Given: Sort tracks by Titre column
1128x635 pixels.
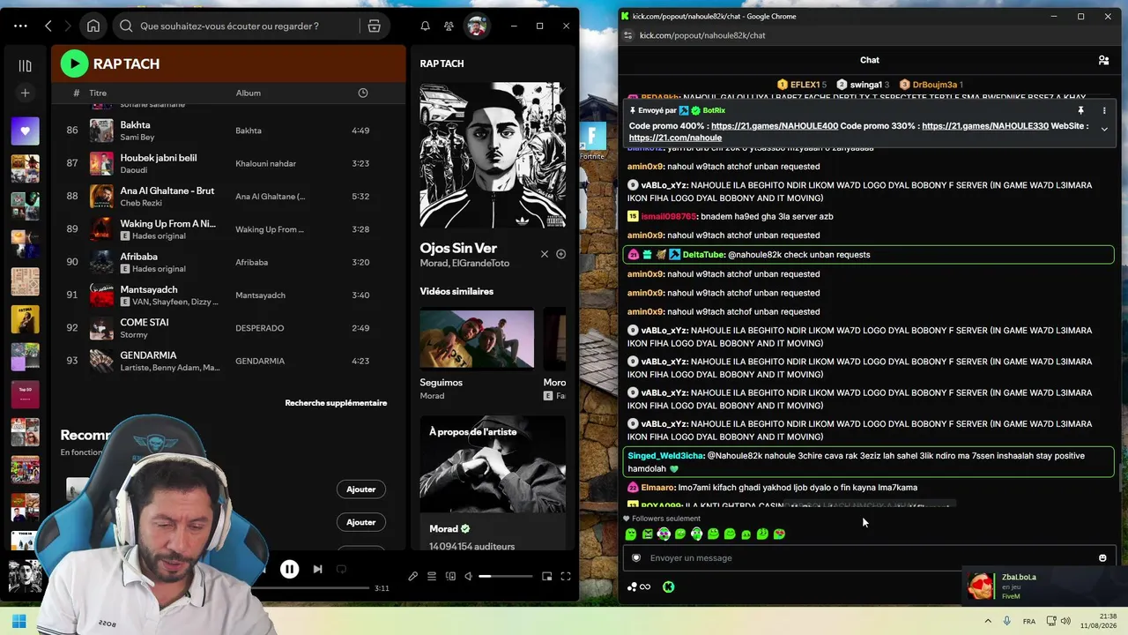Looking at the screenshot, I should 98,93.
